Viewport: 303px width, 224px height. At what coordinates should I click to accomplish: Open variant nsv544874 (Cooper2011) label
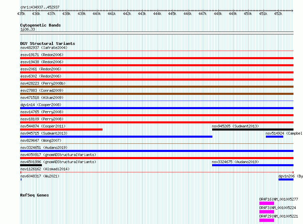pyautogui.click(x=43, y=126)
